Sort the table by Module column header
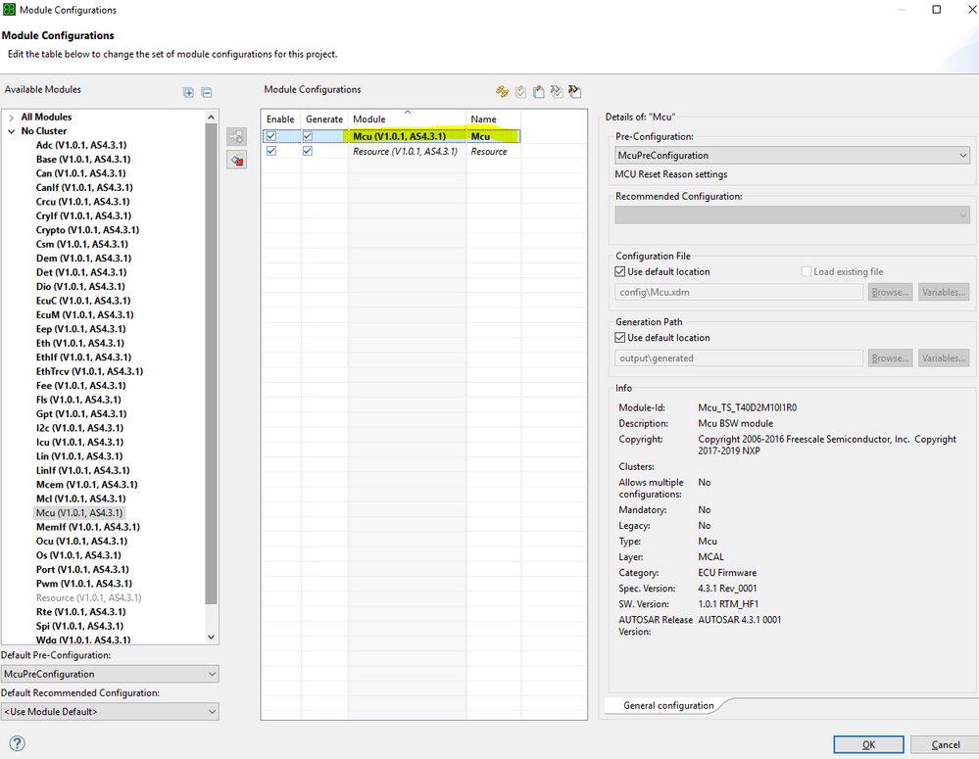Screen dimensions: 979x759 coord(407,119)
